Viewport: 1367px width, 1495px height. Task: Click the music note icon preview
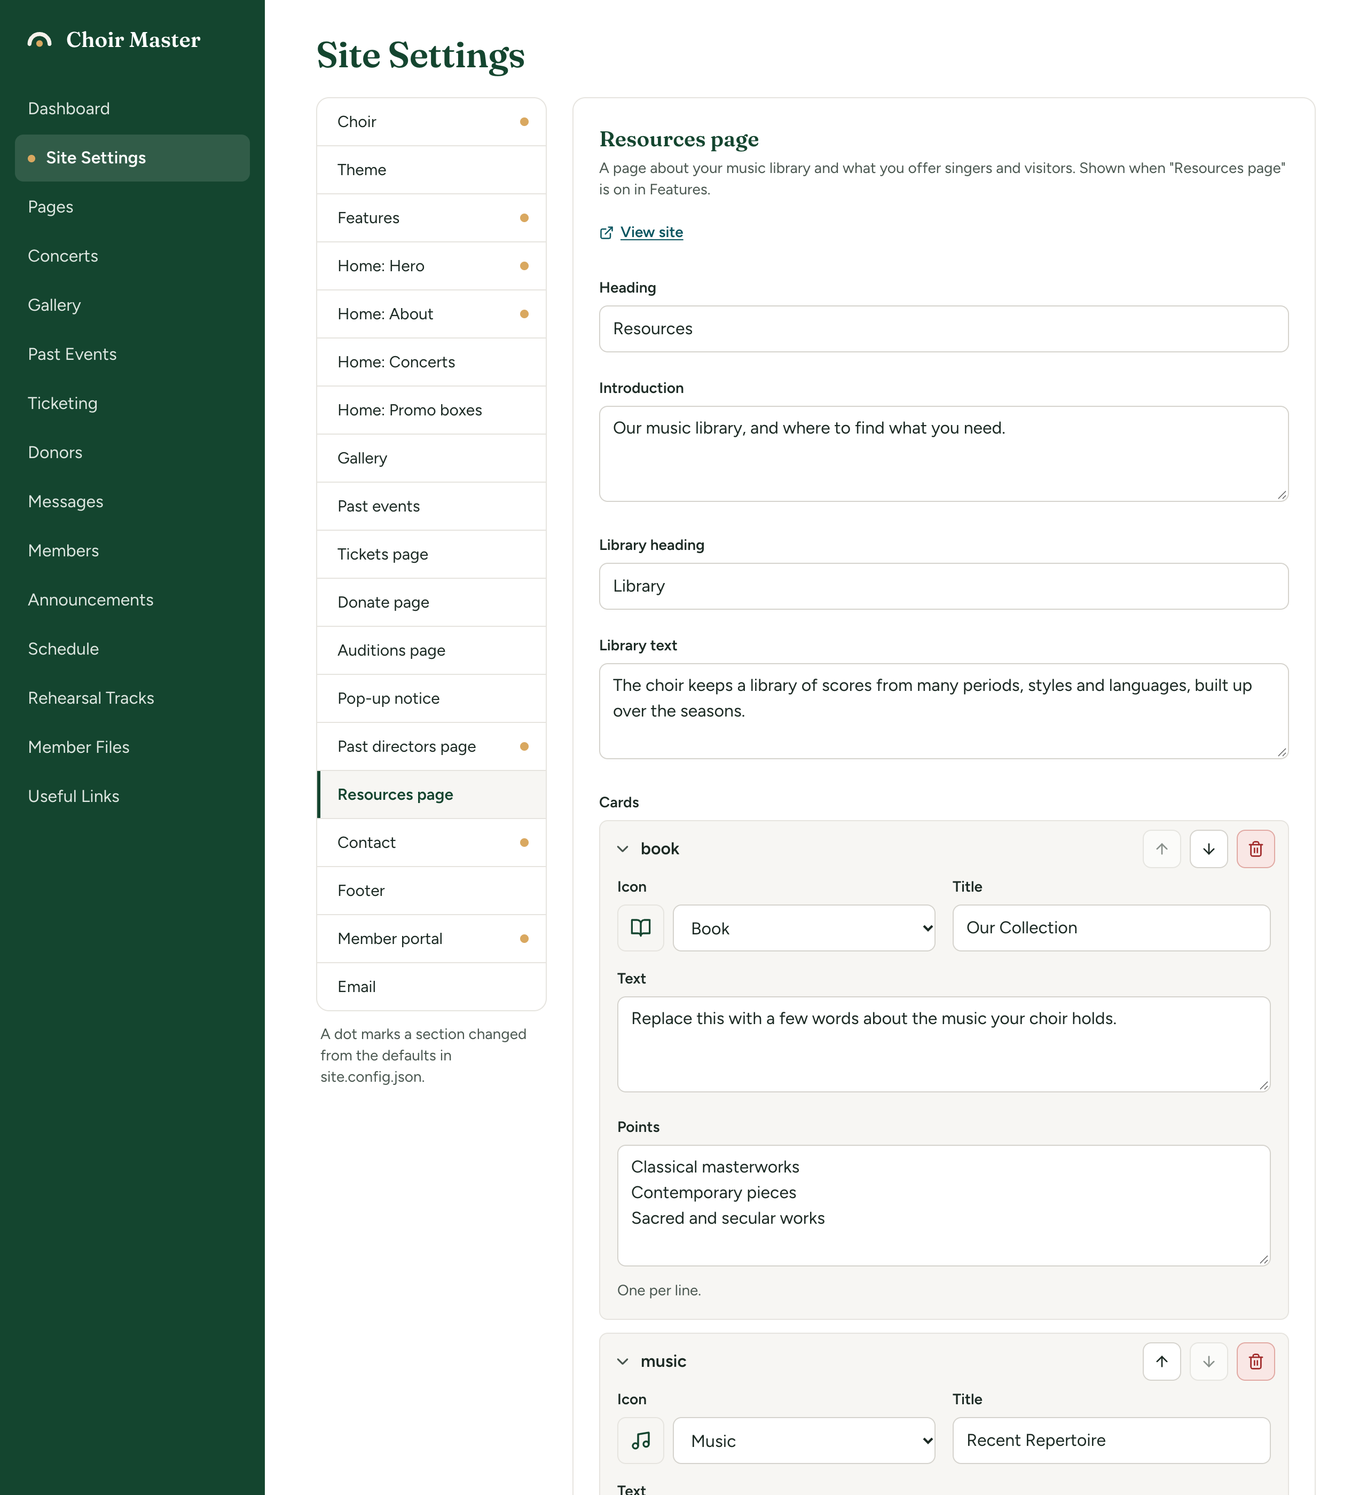(640, 1440)
